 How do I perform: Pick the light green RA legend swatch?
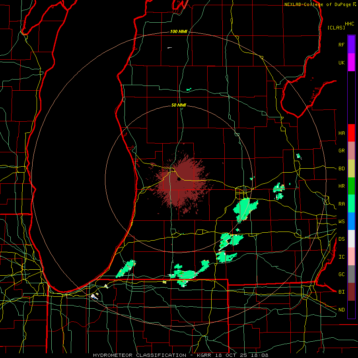tap(351, 204)
